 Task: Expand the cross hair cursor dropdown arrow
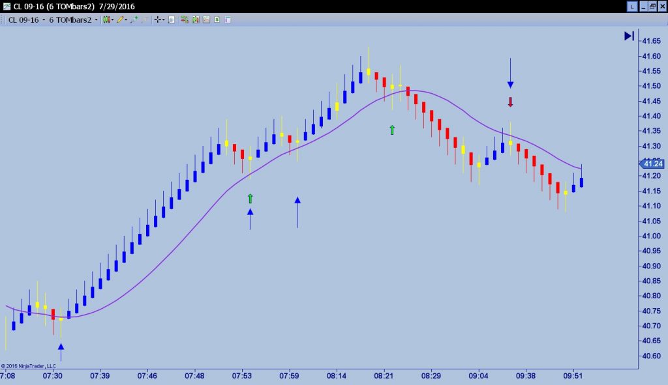164,20
